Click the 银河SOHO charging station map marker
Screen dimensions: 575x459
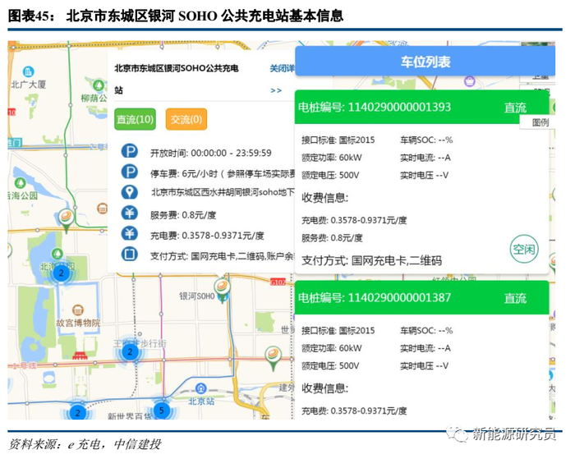(x=222, y=288)
